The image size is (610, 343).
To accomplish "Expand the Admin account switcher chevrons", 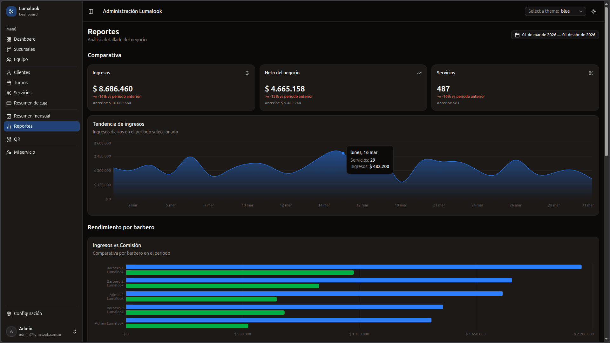I will (x=75, y=332).
